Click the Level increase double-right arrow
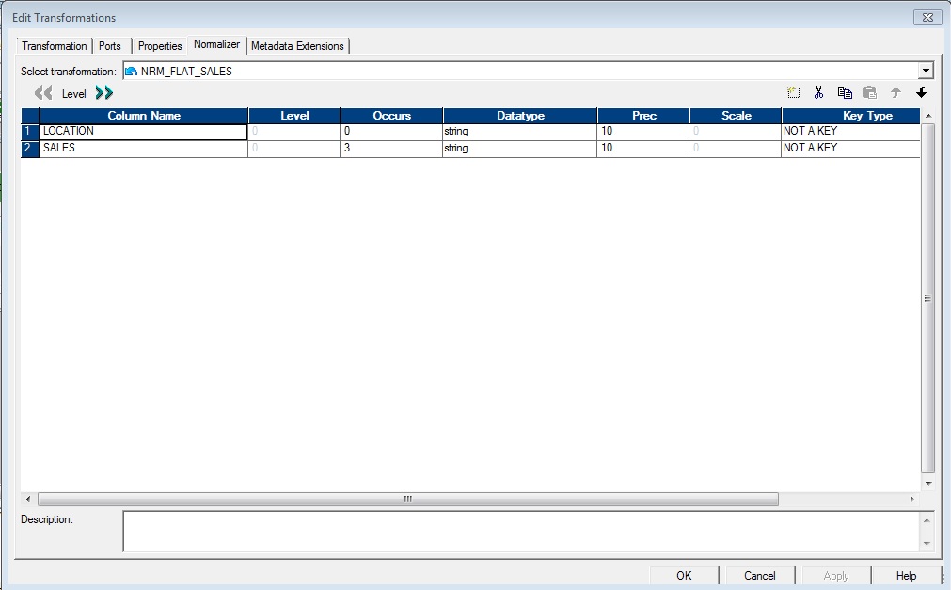Viewport: 951px width, 590px height. (x=103, y=93)
